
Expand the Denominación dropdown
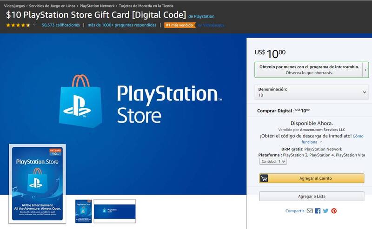coord(312,92)
